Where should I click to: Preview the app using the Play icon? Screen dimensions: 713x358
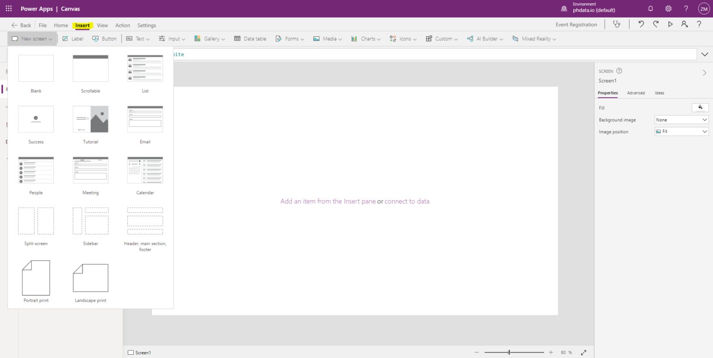[670, 24]
